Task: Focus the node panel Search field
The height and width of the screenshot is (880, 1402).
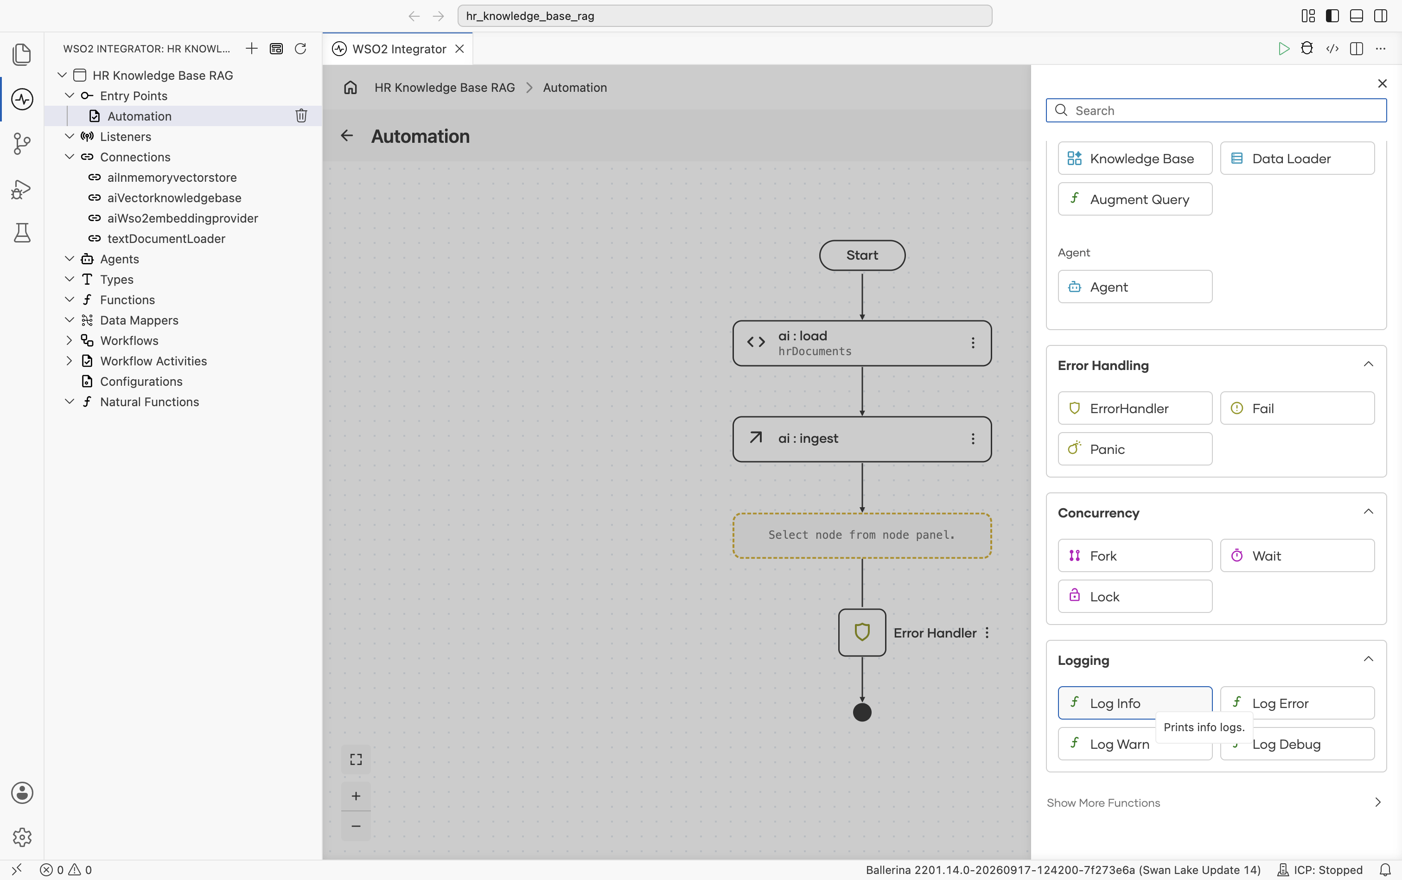Action: tap(1216, 111)
